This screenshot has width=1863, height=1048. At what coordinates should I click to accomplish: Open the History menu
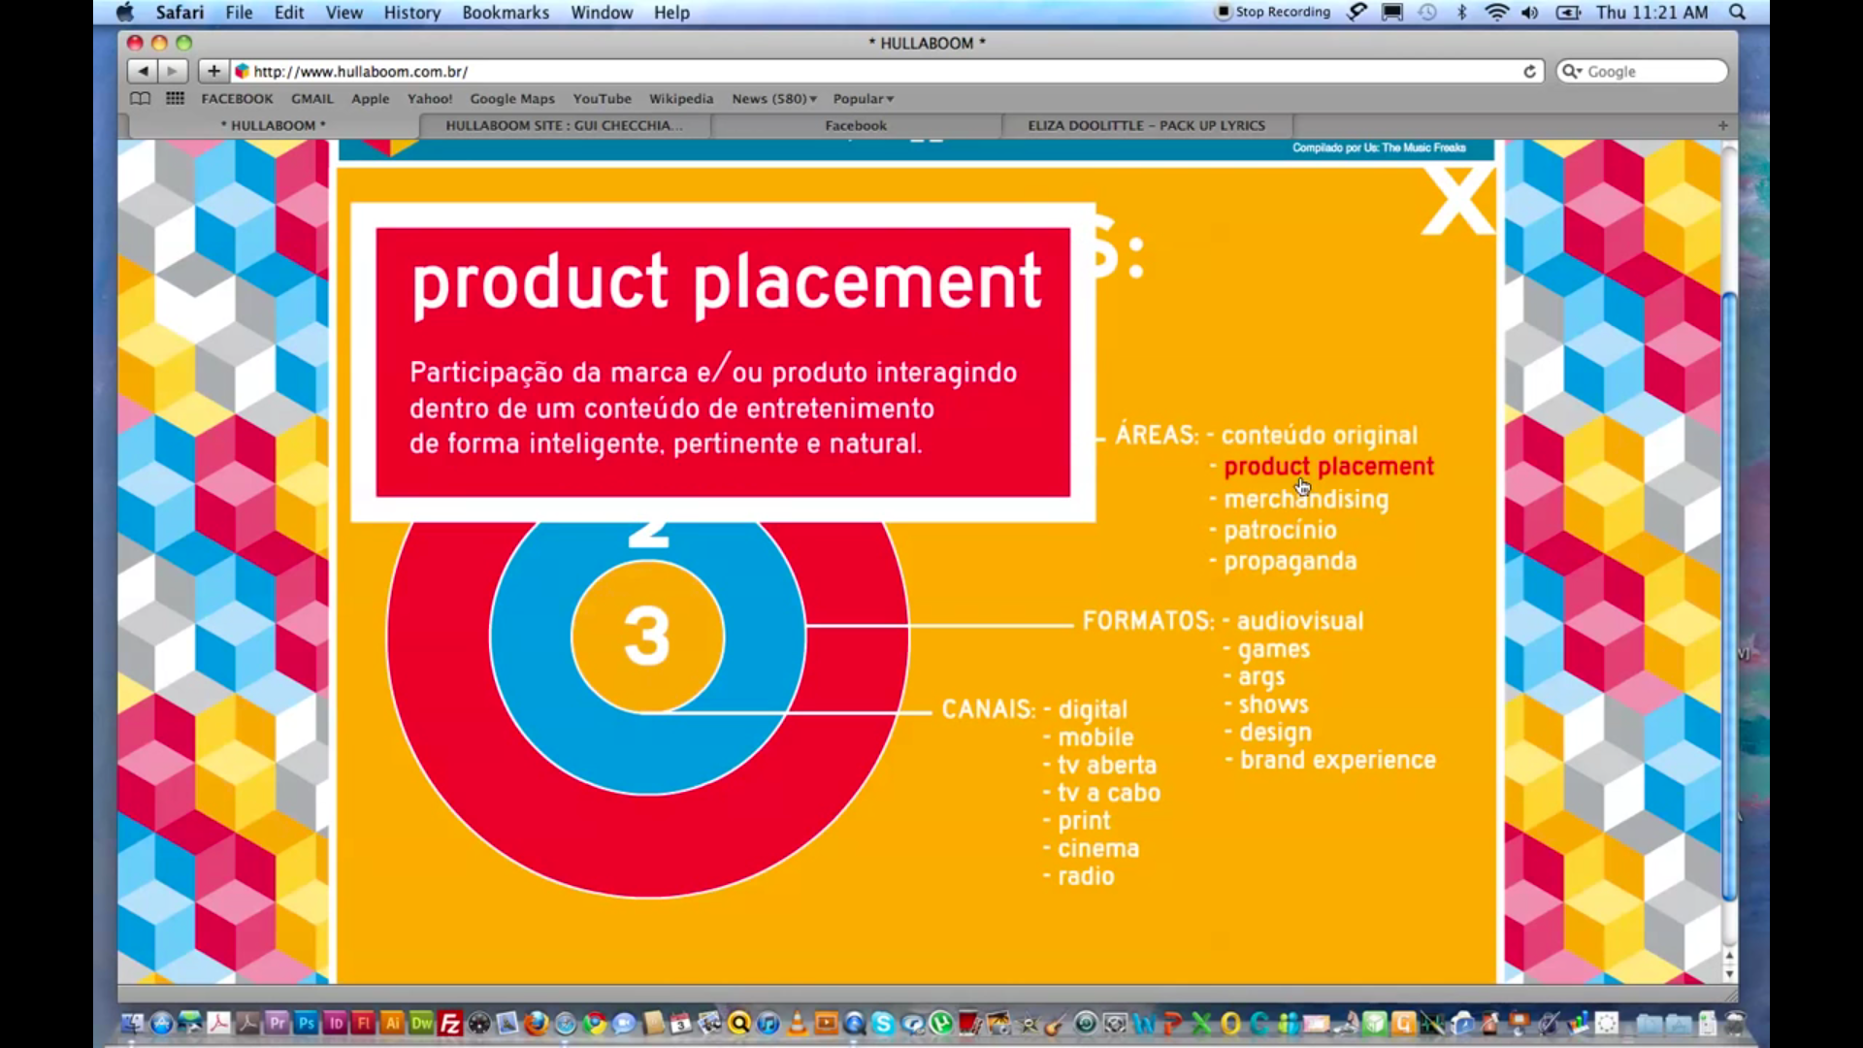tap(411, 13)
